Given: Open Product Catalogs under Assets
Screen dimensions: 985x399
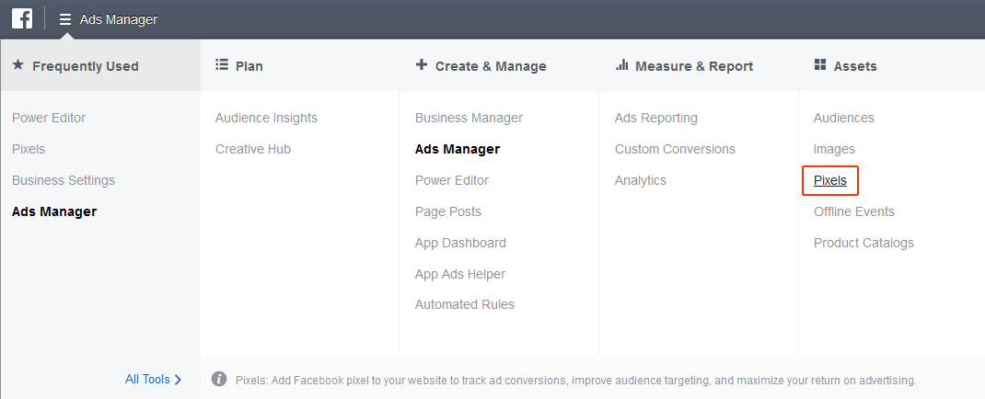Looking at the screenshot, I should tap(863, 244).
